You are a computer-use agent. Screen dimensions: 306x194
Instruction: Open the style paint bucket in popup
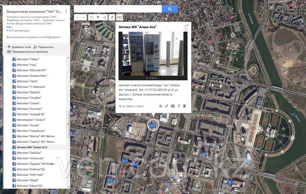pos(161,106)
